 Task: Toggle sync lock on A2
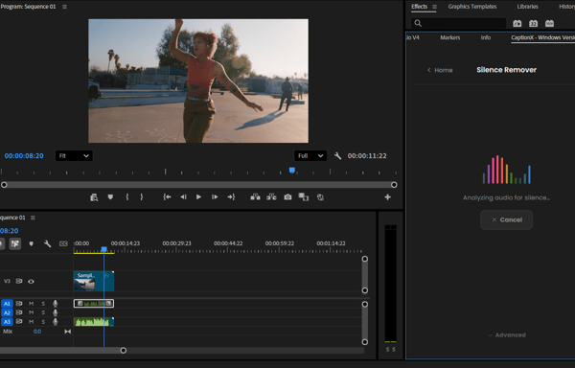click(x=19, y=312)
